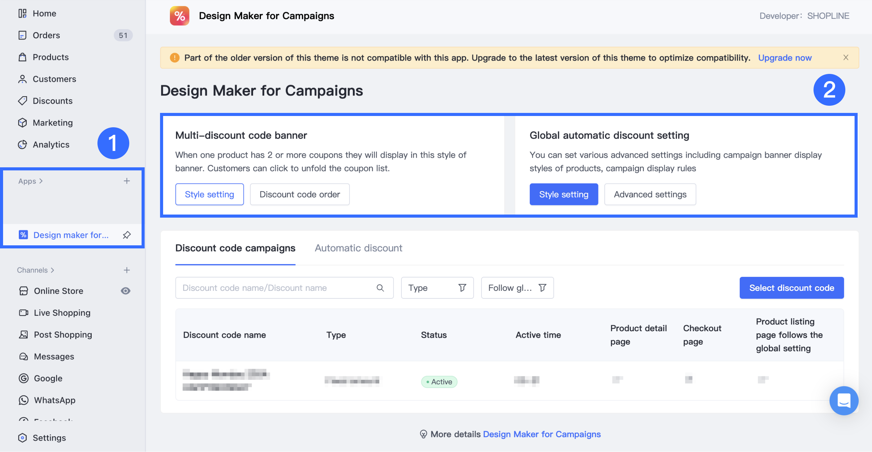Expand the Apps section chevron

pyautogui.click(x=41, y=181)
